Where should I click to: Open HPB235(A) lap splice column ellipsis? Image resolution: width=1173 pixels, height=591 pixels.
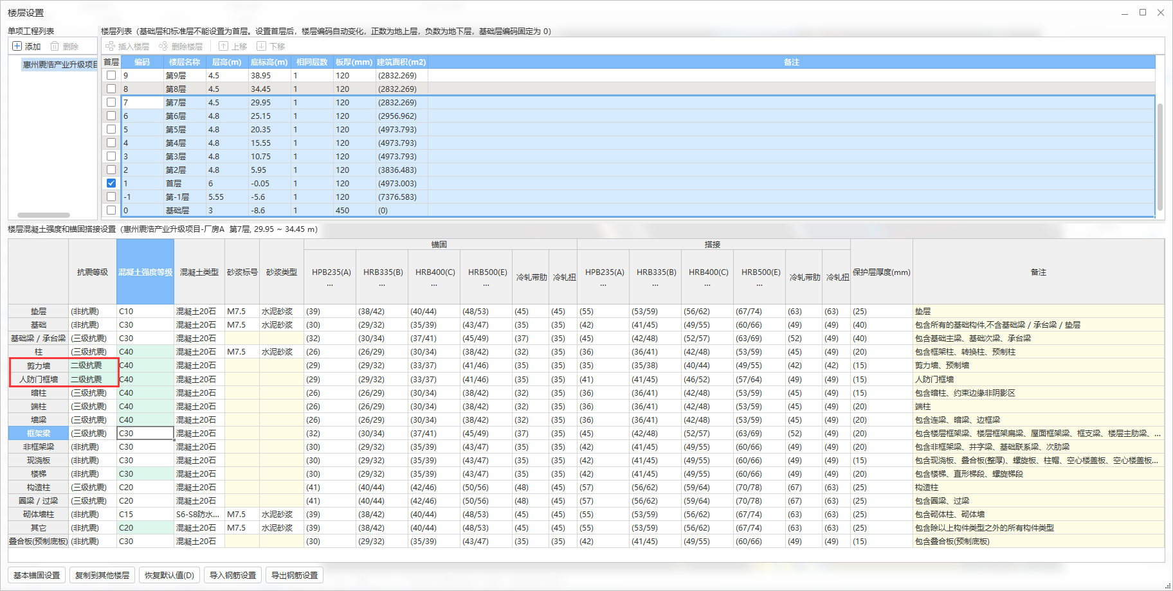click(x=603, y=285)
